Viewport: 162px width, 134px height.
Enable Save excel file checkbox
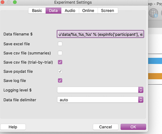click(60, 44)
